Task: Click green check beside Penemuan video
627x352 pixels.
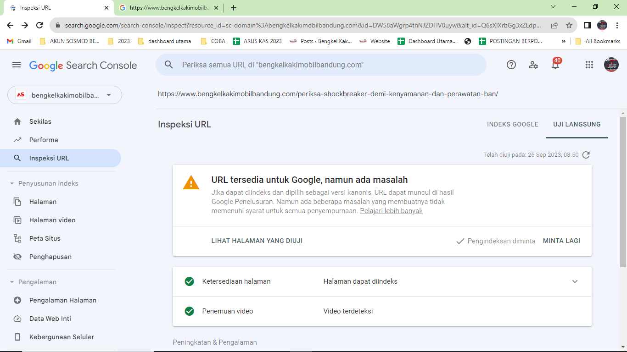Action: 189,311
